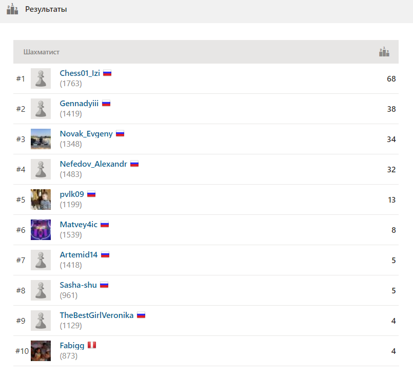Image resolution: width=413 pixels, height=378 pixels.
Task: Open Fabigg's avatar photo
Action: click(x=41, y=351)
